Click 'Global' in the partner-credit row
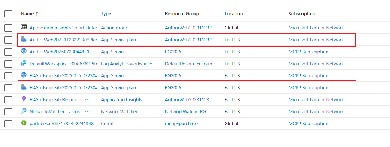 [x=231, y=123]
